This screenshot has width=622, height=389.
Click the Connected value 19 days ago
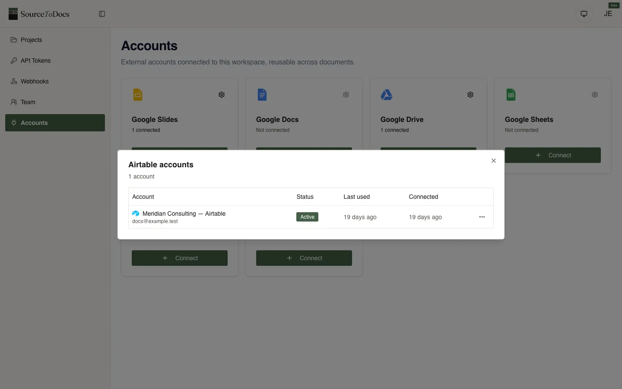coord(425,217)
